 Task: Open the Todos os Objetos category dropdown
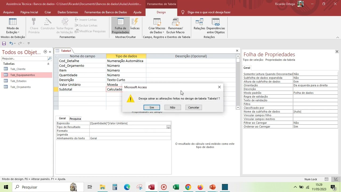point(45,52)
